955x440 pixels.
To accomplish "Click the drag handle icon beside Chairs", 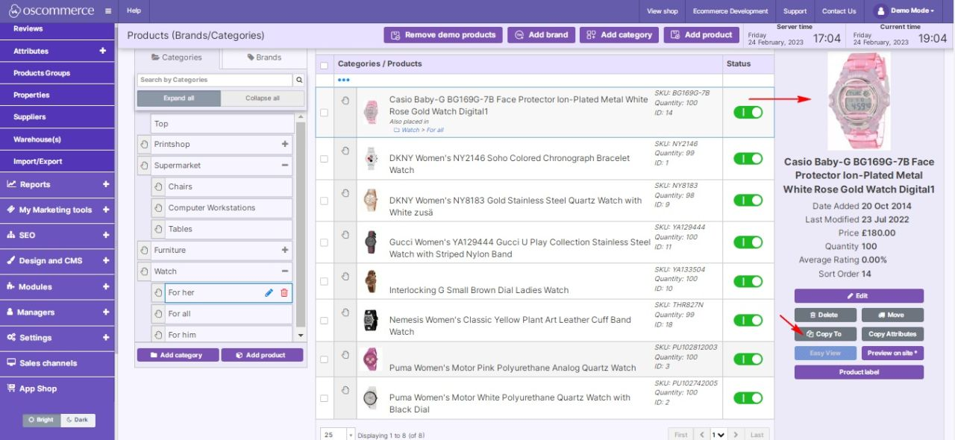I will (158, 187).
